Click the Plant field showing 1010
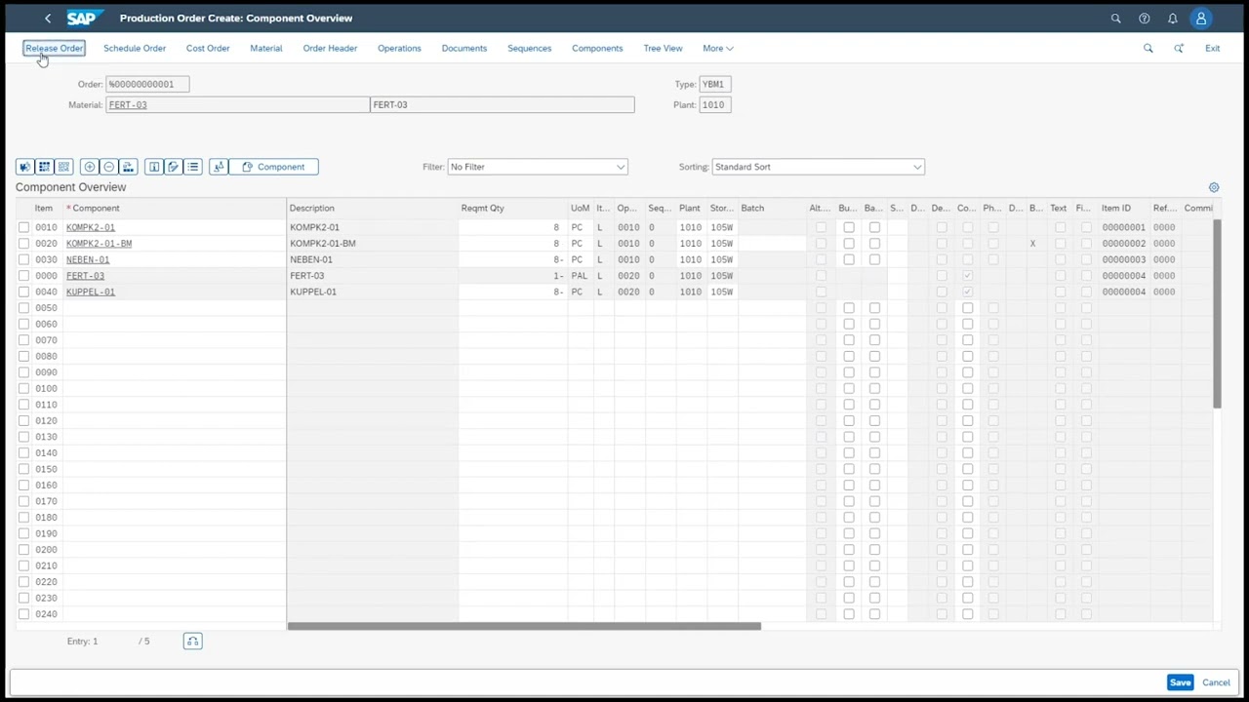The width and height of the screenshot is (1249, 702). point(715,104)
